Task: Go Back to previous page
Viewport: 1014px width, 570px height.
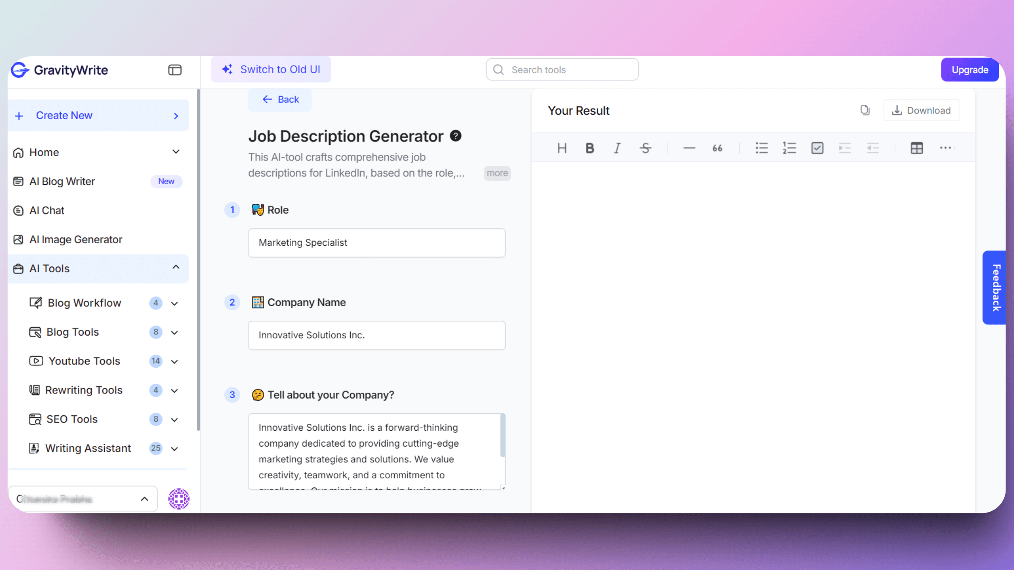Action: pos(280,100)
